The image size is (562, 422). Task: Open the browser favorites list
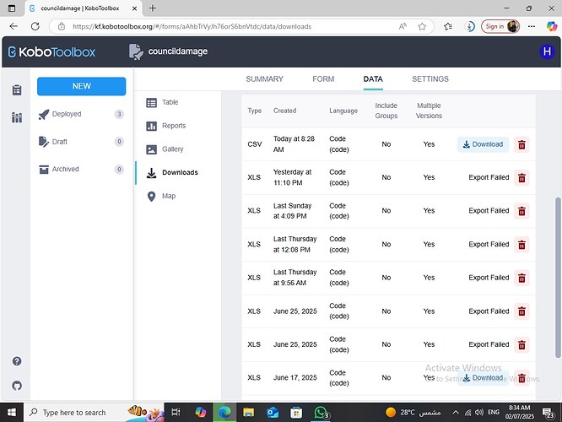(x=448, y=26)
